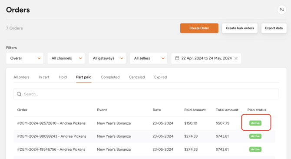This screenshot has width=291, height=159.
Task: Focus the Search orders input field
Action: point(146,94)
